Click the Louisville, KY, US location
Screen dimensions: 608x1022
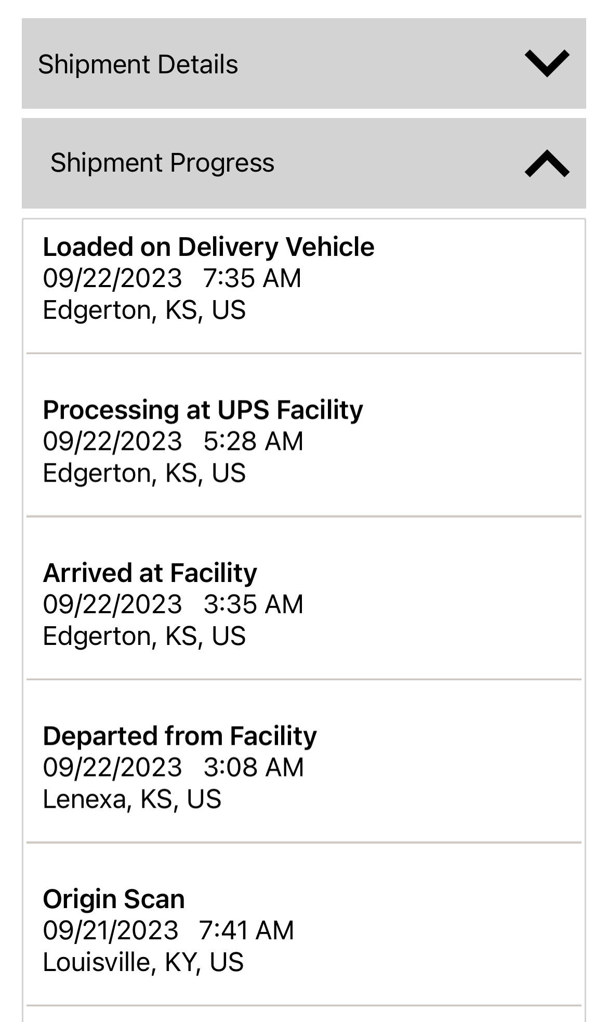pyautogui.click(x=143, y=962)
